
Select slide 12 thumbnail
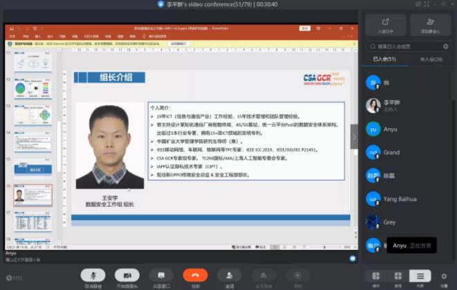click(x=33, y=89)
